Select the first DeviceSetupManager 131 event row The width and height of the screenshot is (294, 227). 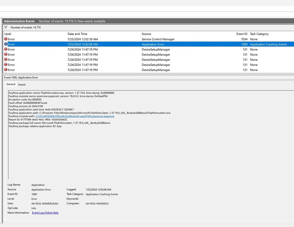(x=115, y=49)
